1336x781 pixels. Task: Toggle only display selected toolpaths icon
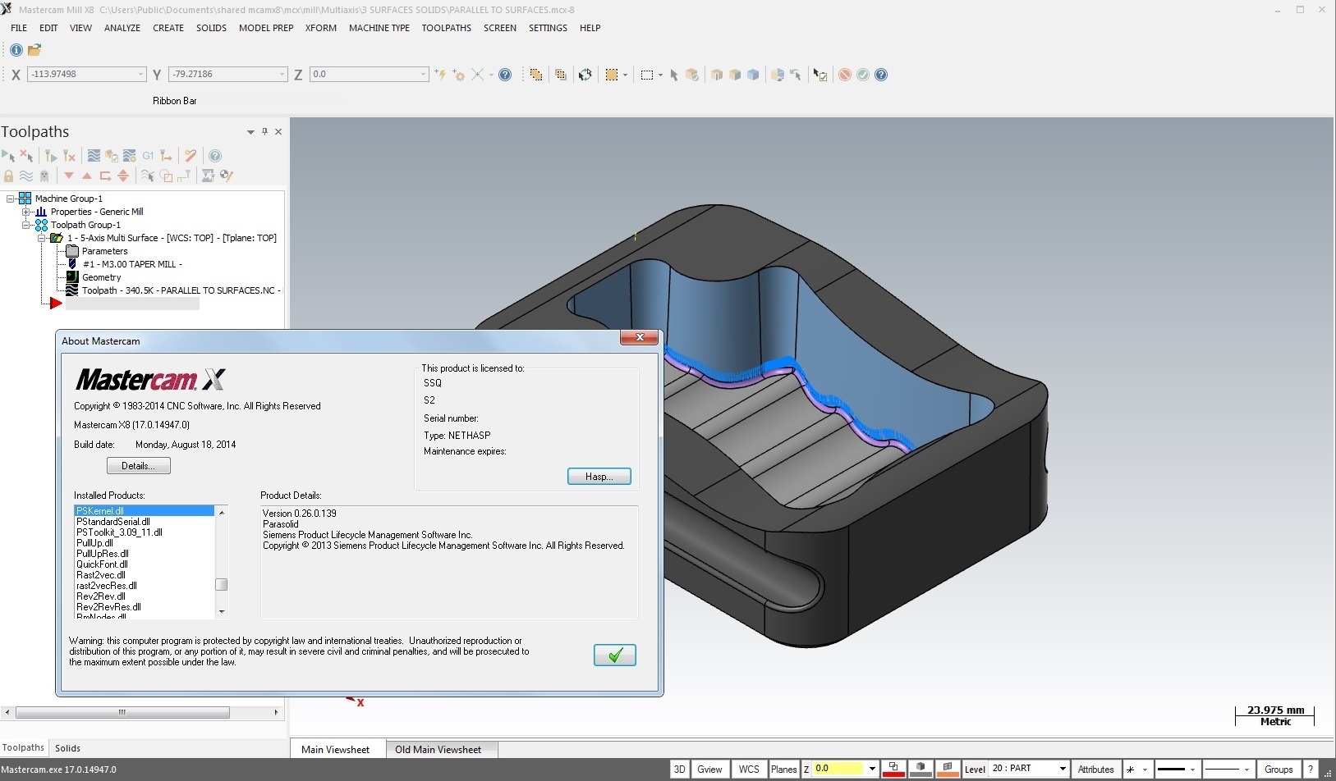click(x=147, y=176)
